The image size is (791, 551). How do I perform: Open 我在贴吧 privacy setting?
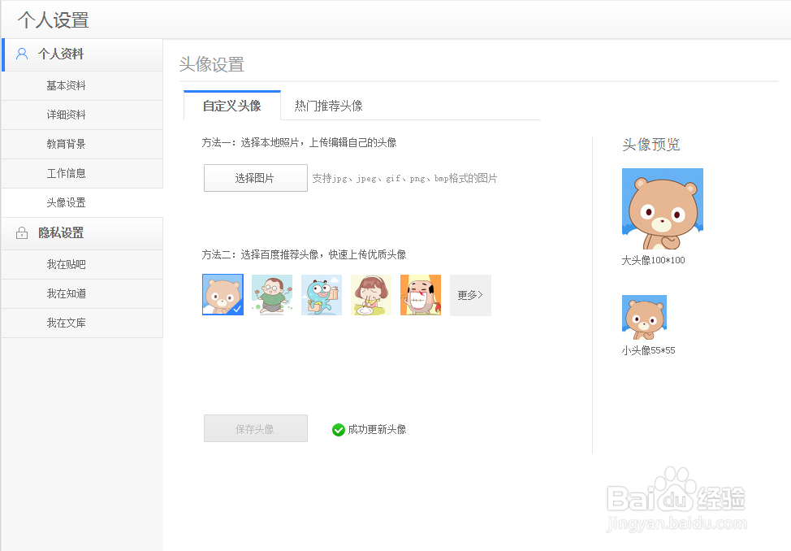click(x=82, y=265)
